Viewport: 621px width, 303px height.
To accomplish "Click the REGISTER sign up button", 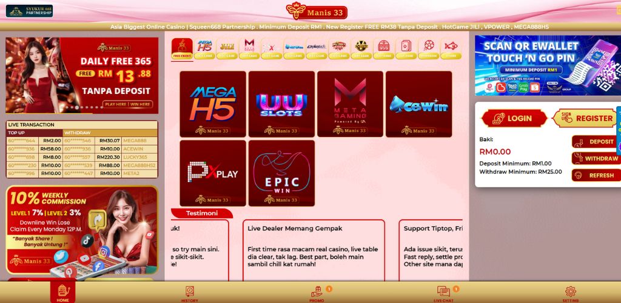I will 585,118.
